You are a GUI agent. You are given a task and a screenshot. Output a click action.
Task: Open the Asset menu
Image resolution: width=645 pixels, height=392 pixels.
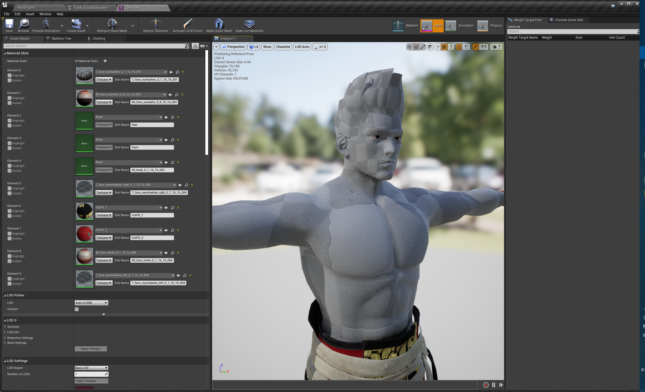click(30, 14)
